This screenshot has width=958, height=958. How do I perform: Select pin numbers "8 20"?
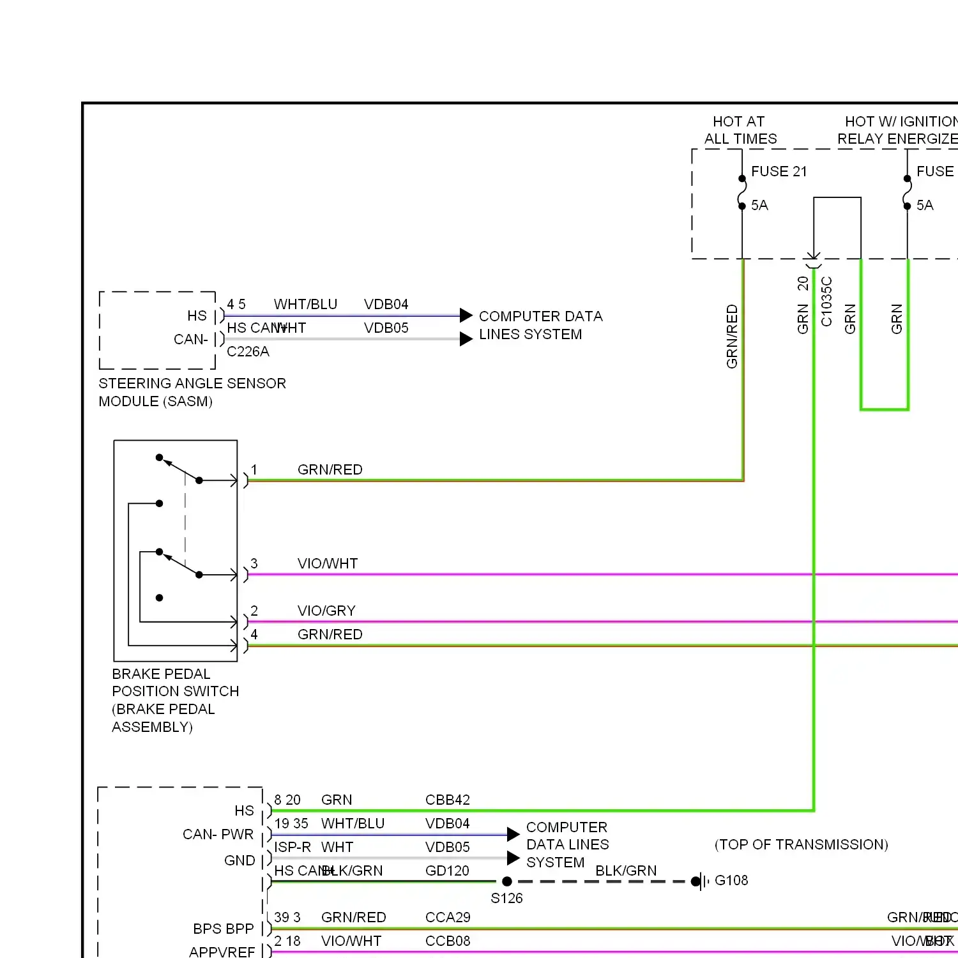[287, 800]
